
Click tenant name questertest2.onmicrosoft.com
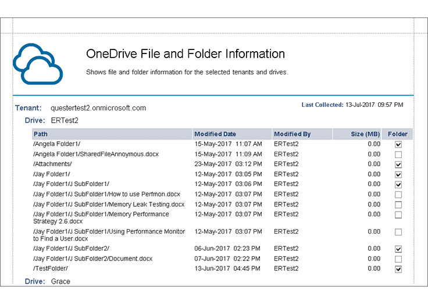click(x=98, y=108)
